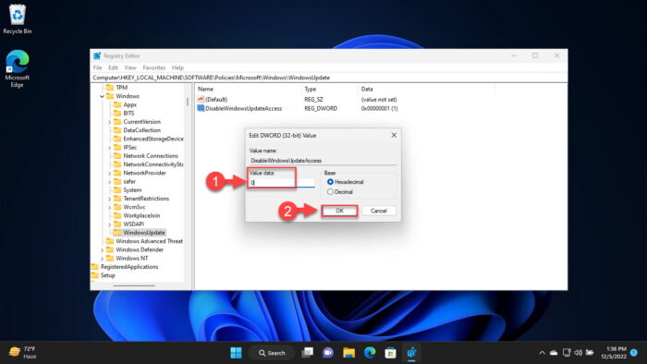Close the Edit DWORD dialog
This screenshot has width=647, height=364.
(394, 135)
